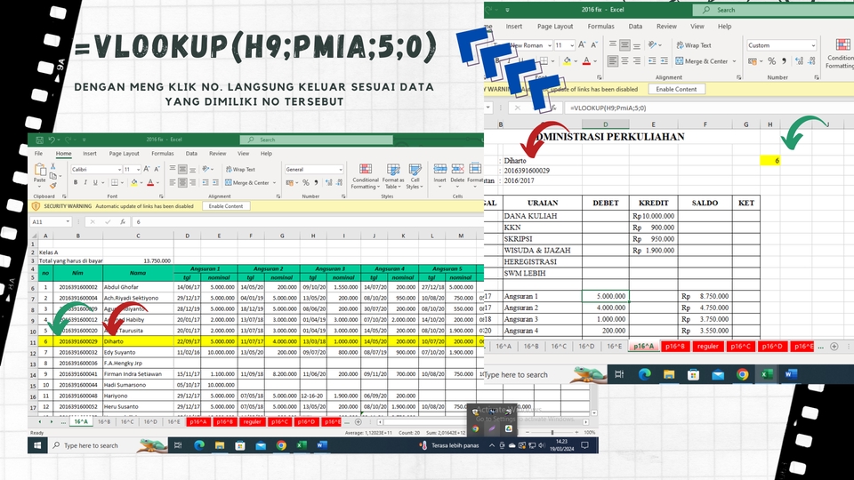Image resolution: width=854 pixels, height=480 pixels.
Task: Click Windows Start button on lower-left taskbar
Action: click(x=37, y=445)
